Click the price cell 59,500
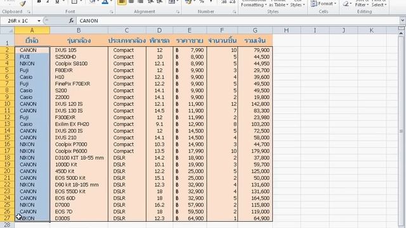 tap(190, 212)
